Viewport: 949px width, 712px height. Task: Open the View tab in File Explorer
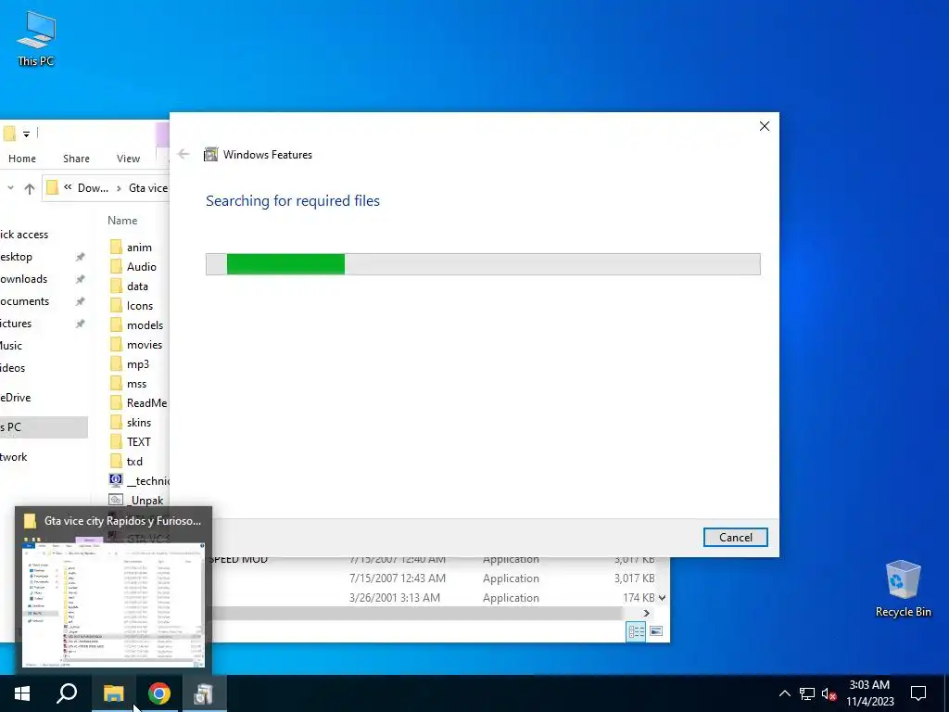tap(128, 159)
